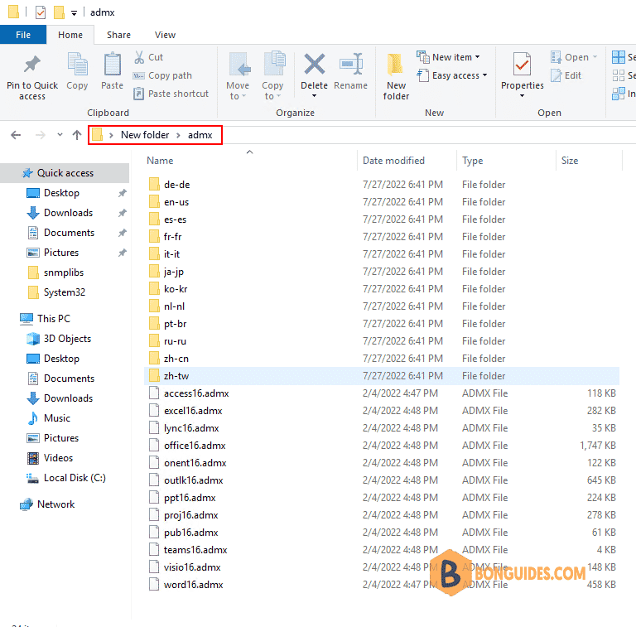Switch to the Share ribbon tab

coord(118,35)
